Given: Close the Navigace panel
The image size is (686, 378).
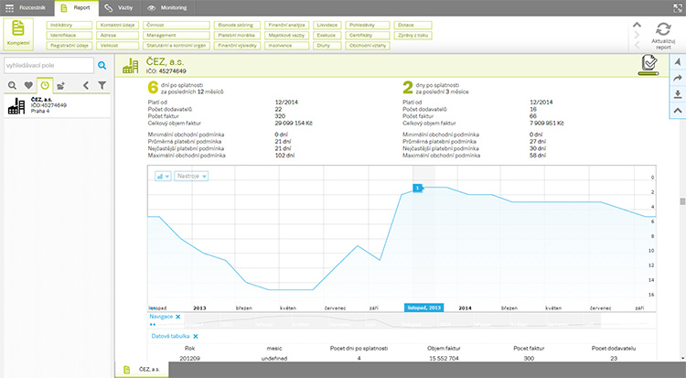Looking at the screenshot, I should point(178,317).
